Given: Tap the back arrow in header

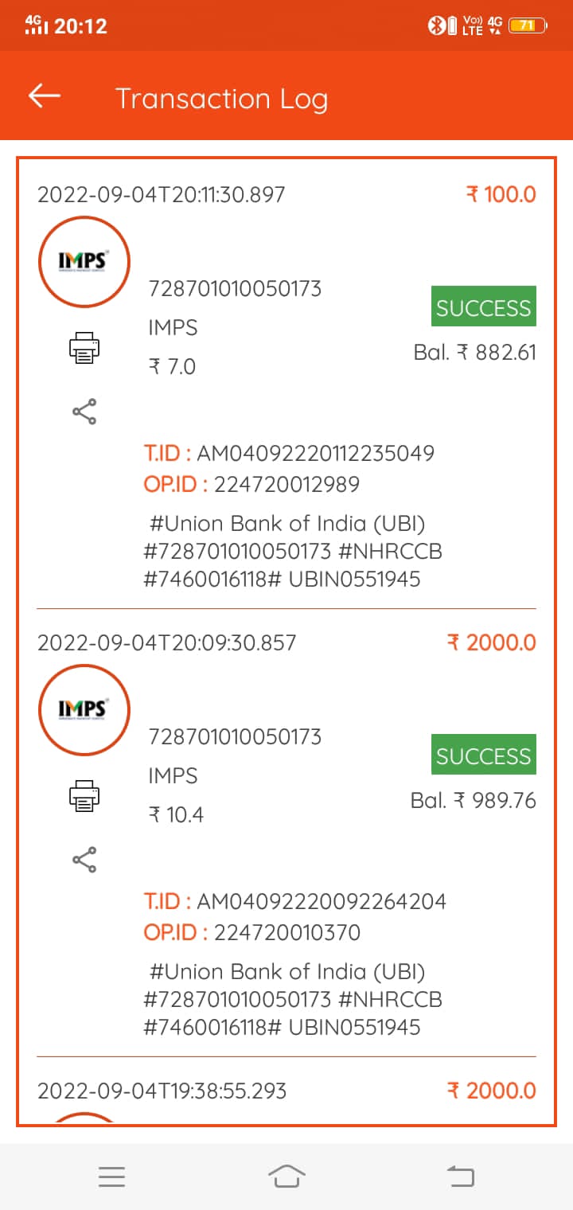Looking at the screenshot, I should point(45,96).
